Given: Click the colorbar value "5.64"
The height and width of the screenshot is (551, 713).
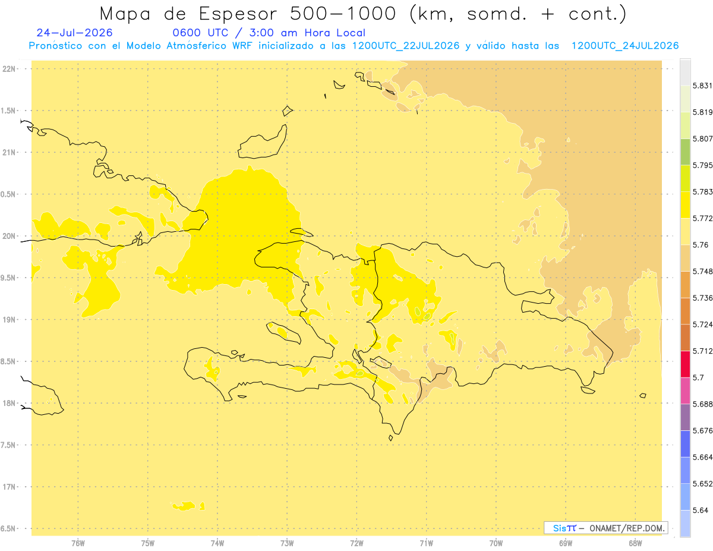Looking at the screenshot, I should tap(701, 510).
